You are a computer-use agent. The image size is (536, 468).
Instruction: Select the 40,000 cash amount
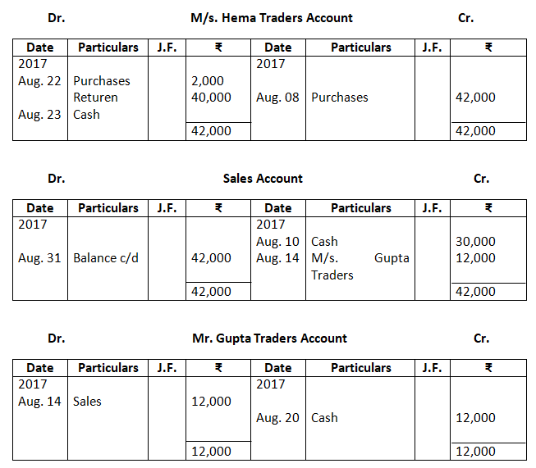(210, 98)
